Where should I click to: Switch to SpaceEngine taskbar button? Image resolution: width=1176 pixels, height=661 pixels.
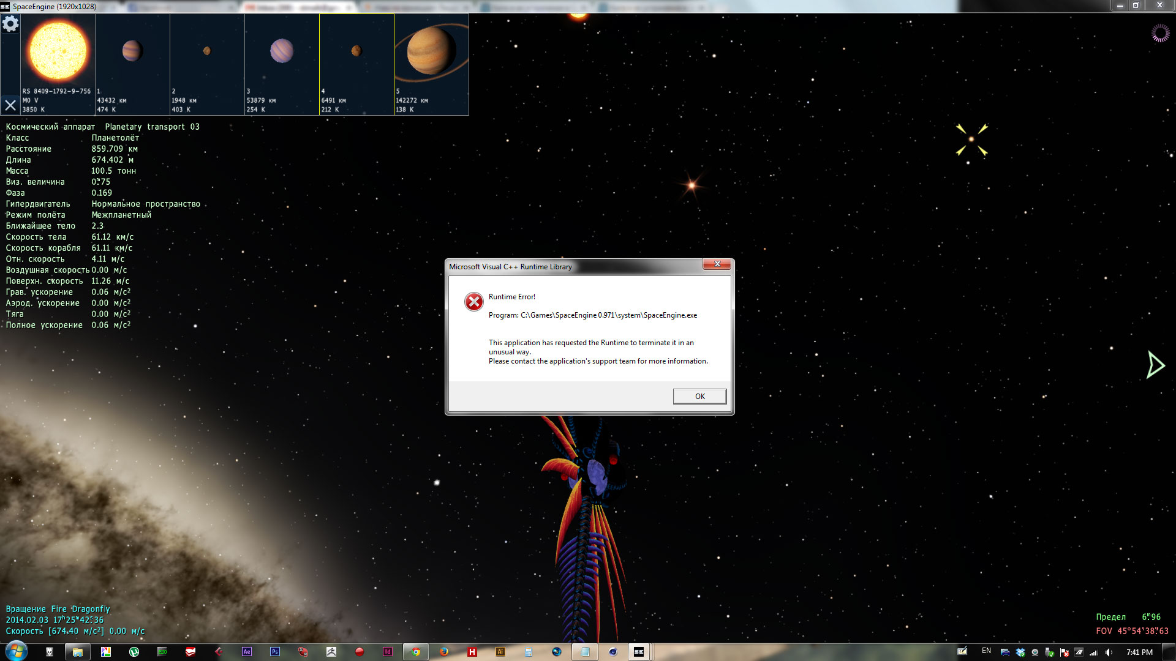point(639,652)
